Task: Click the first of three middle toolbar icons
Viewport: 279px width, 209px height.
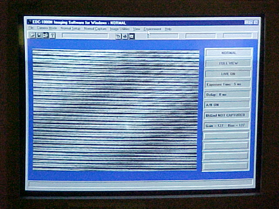Action: coord(118,36)
